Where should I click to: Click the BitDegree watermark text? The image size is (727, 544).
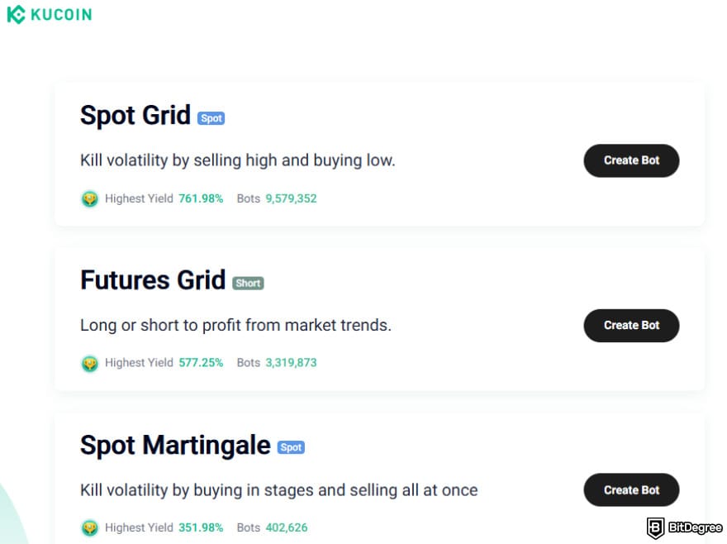point(695,527)
